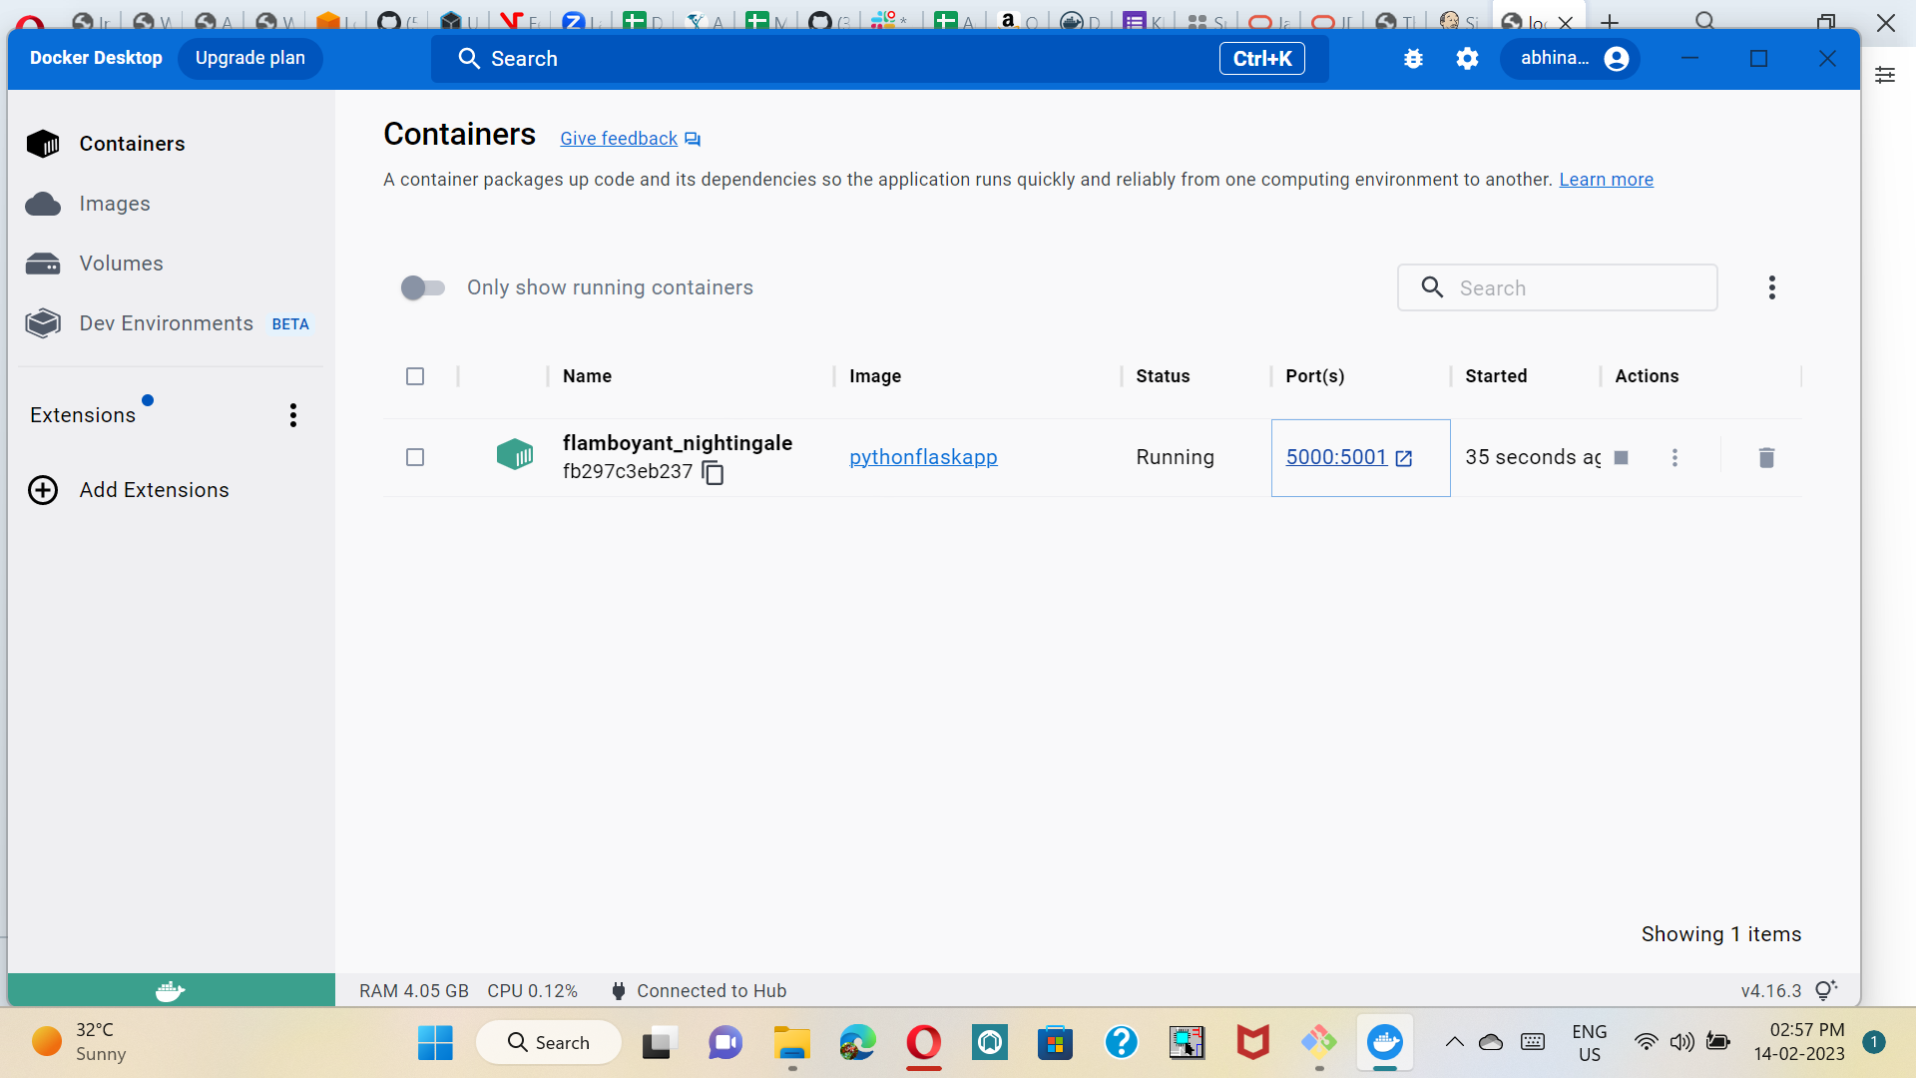This screenshot has height=1078, width=1916.
Task: Check the flamboyant_nightingale row checkbox
Action: click(x=415, y=457)
